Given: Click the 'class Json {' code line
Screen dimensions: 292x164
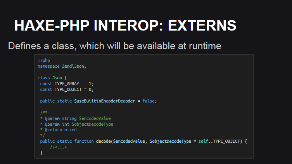Looking at the screenshot, I should (52, 78).
